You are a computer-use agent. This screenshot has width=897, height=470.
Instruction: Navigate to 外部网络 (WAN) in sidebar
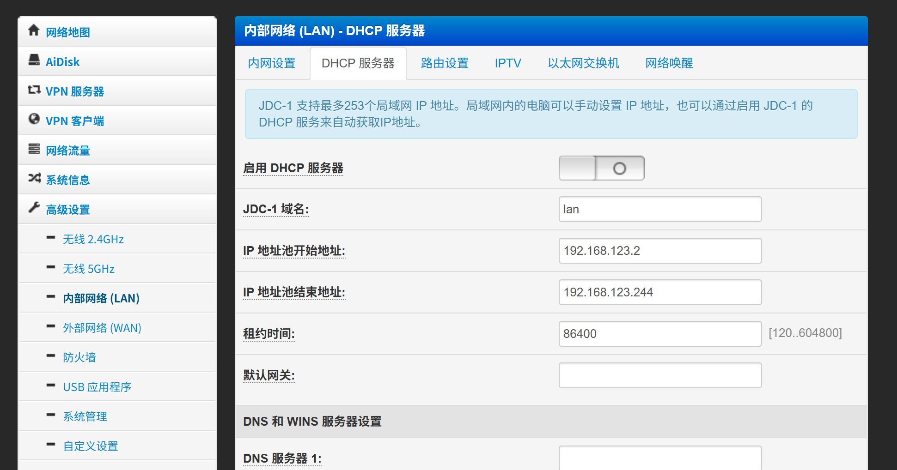tap(102, 328)
